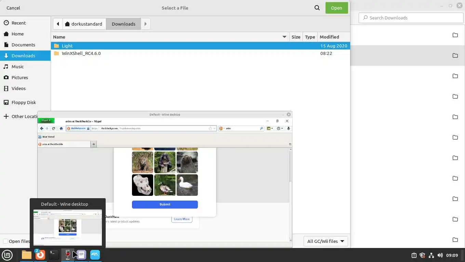Screen dimensions: 465x262
Task: Click the blue Submit button
Action: (x=165, y=204)
